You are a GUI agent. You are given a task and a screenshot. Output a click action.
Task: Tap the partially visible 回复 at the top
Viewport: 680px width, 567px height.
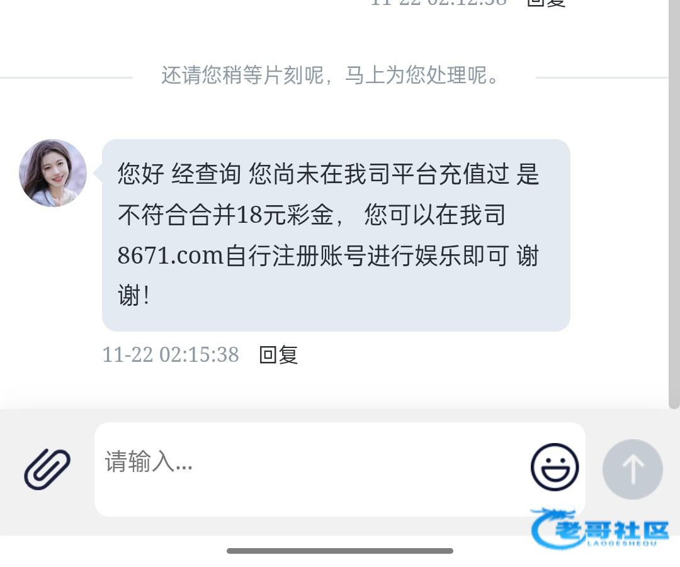547,3
